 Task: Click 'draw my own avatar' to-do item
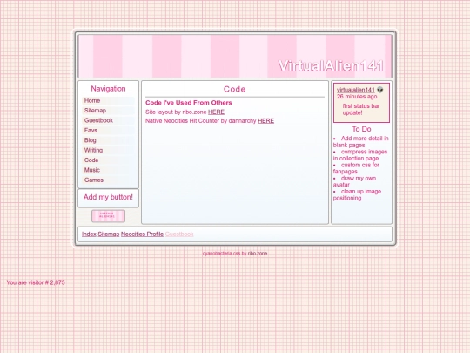tap(354, 181)
